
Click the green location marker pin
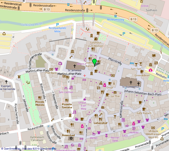(95, 62)
